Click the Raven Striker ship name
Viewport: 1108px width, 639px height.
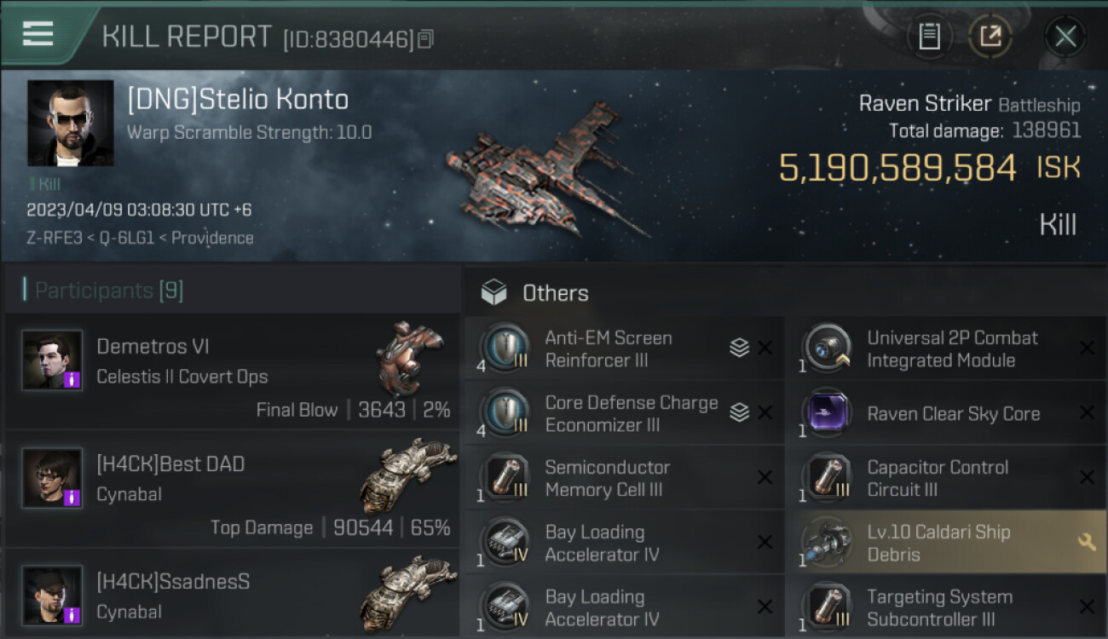(925, 104)
